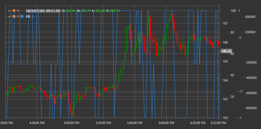Click the EIS value 1 in legend
This screenshot has height=129, width=261.
(x=33, y=16)
